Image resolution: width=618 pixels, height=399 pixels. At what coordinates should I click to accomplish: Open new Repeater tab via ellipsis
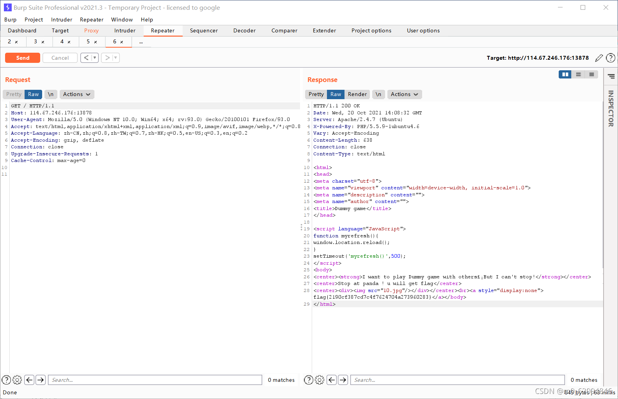coord(141,42)
